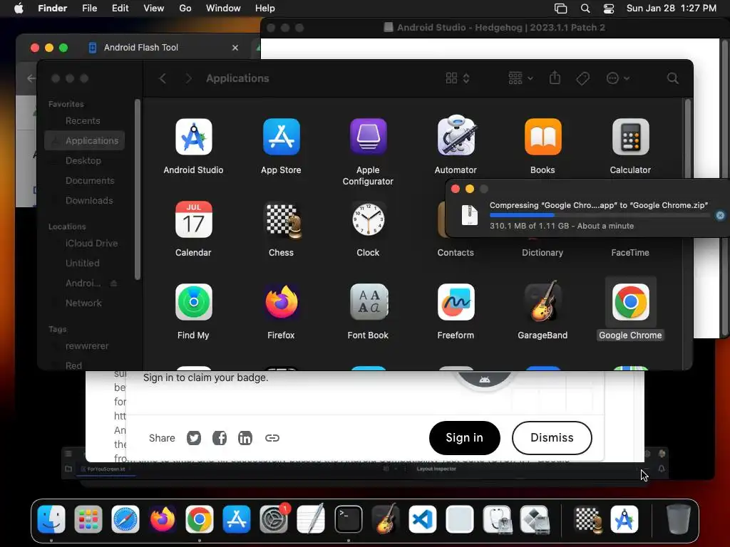Viewport: 730px width, 547px height.
Task: Open the Finder action more menu
Action: point(618,78)
